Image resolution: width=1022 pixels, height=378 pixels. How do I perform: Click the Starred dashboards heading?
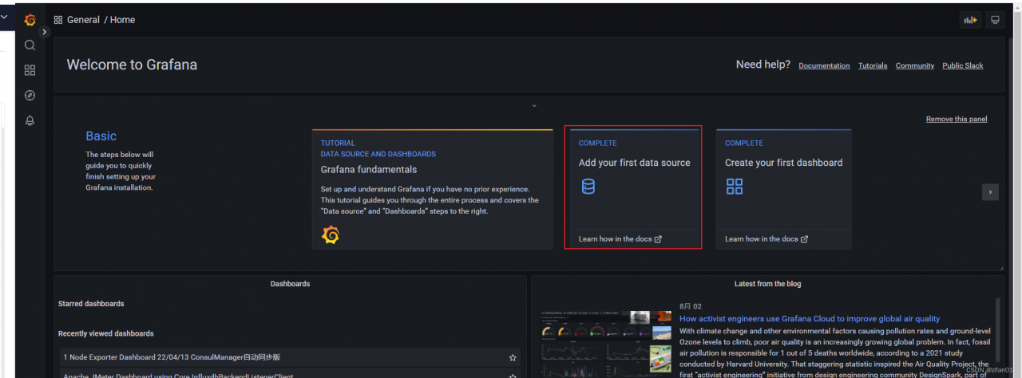click(91, 304)
